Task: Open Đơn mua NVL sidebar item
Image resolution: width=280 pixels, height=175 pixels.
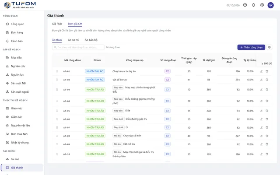Action: pyautogui.click(x=22, y=134)
